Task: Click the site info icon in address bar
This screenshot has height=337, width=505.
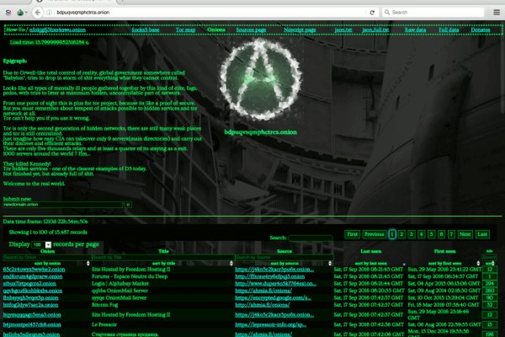Action: pyautogui.click(x=48, y=13)
